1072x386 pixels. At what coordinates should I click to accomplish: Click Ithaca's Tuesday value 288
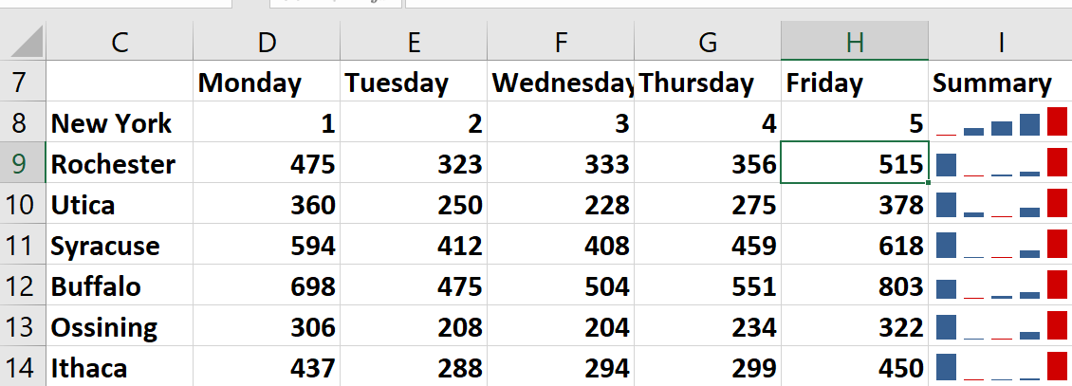414,368
